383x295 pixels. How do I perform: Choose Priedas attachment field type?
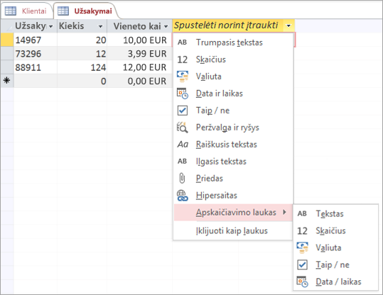pos(233,178)
